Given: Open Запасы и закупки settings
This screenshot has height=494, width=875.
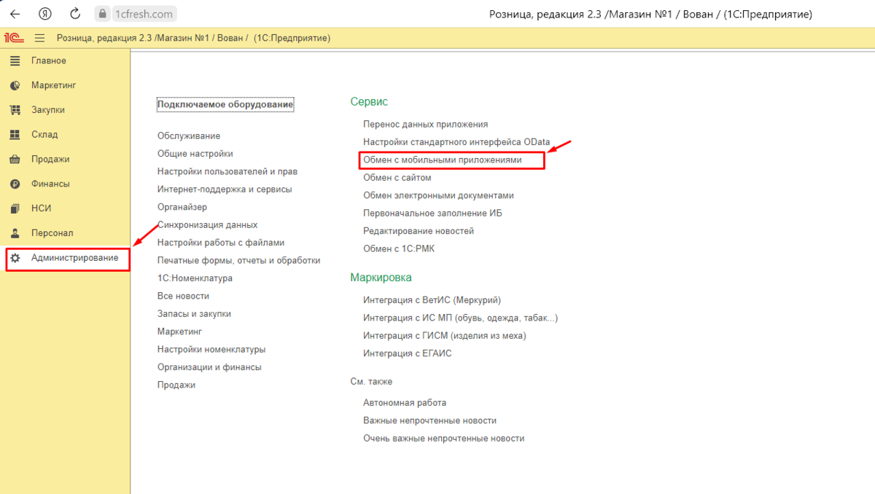Looking at the screenshot, I should click(x=194, y=313).
